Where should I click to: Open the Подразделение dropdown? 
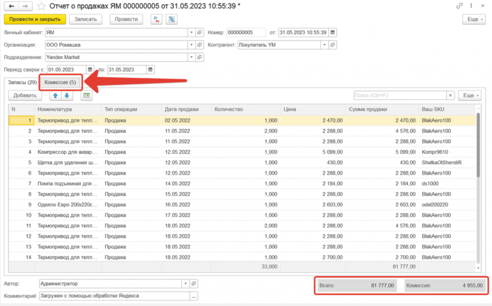191,57
